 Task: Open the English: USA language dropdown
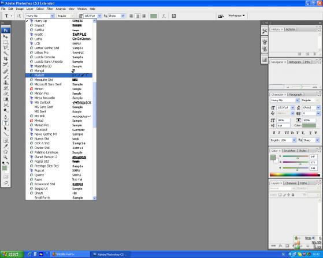click(x=294, y=140)
